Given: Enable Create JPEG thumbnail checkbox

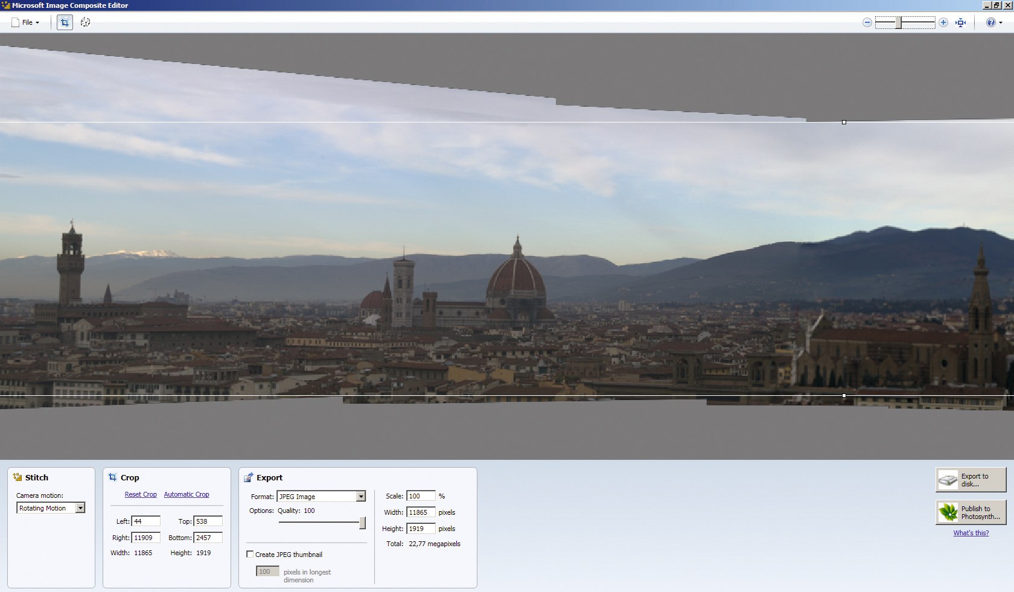Looking at the screenshot, I should (250, 554).
